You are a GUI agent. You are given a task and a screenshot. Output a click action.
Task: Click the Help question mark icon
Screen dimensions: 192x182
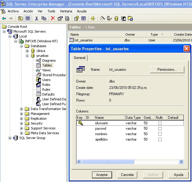77,18
